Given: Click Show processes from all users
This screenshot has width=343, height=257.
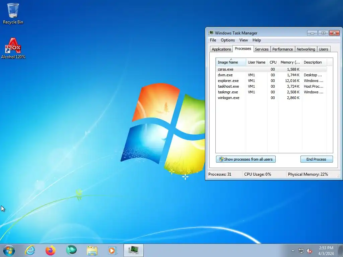Looking at the screenshot, I should pos(246,159).
